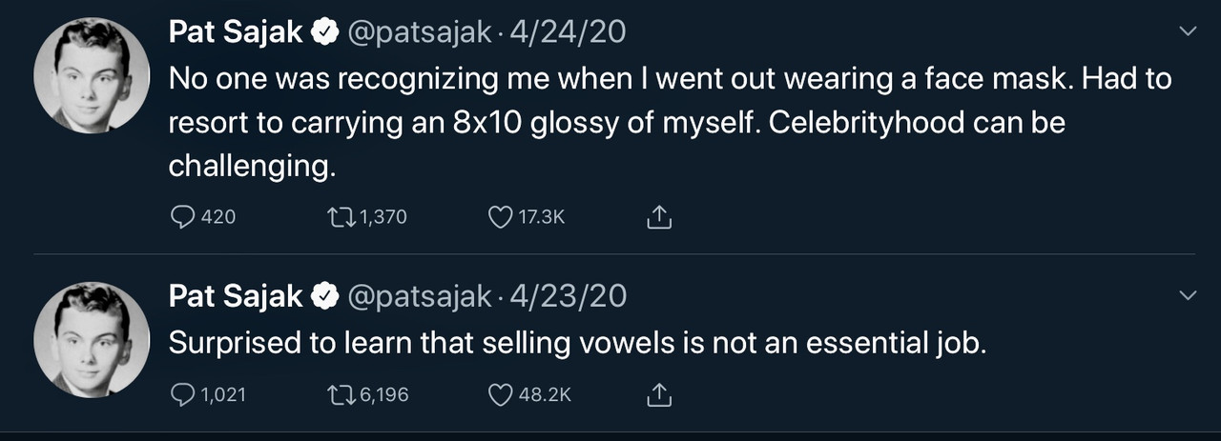Reply to the face mask tweet
This screenshot has height=441, width=1221.
coord(182,217)
